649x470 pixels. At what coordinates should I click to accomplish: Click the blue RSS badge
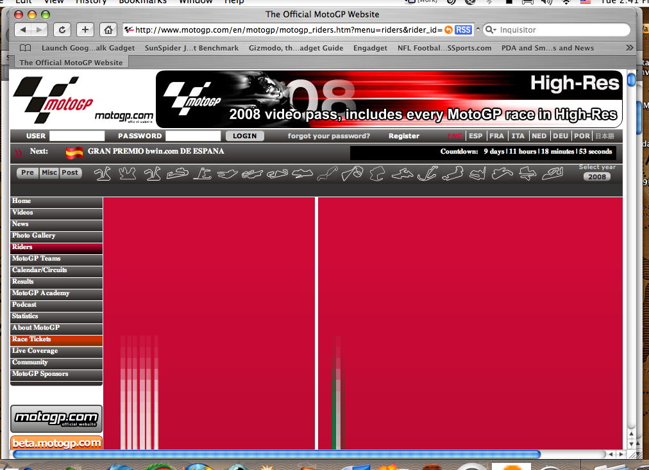click(x=463, y=29)
